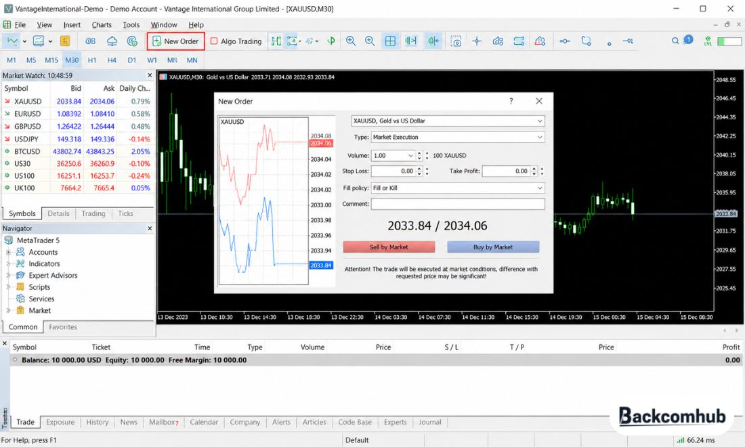Close the Navigator panel
Image resolution: width=745 pixels, height=447 pixels.
coord(150,228)
